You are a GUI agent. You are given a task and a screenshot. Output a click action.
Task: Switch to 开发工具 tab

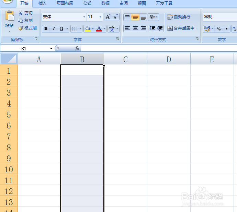164,3
